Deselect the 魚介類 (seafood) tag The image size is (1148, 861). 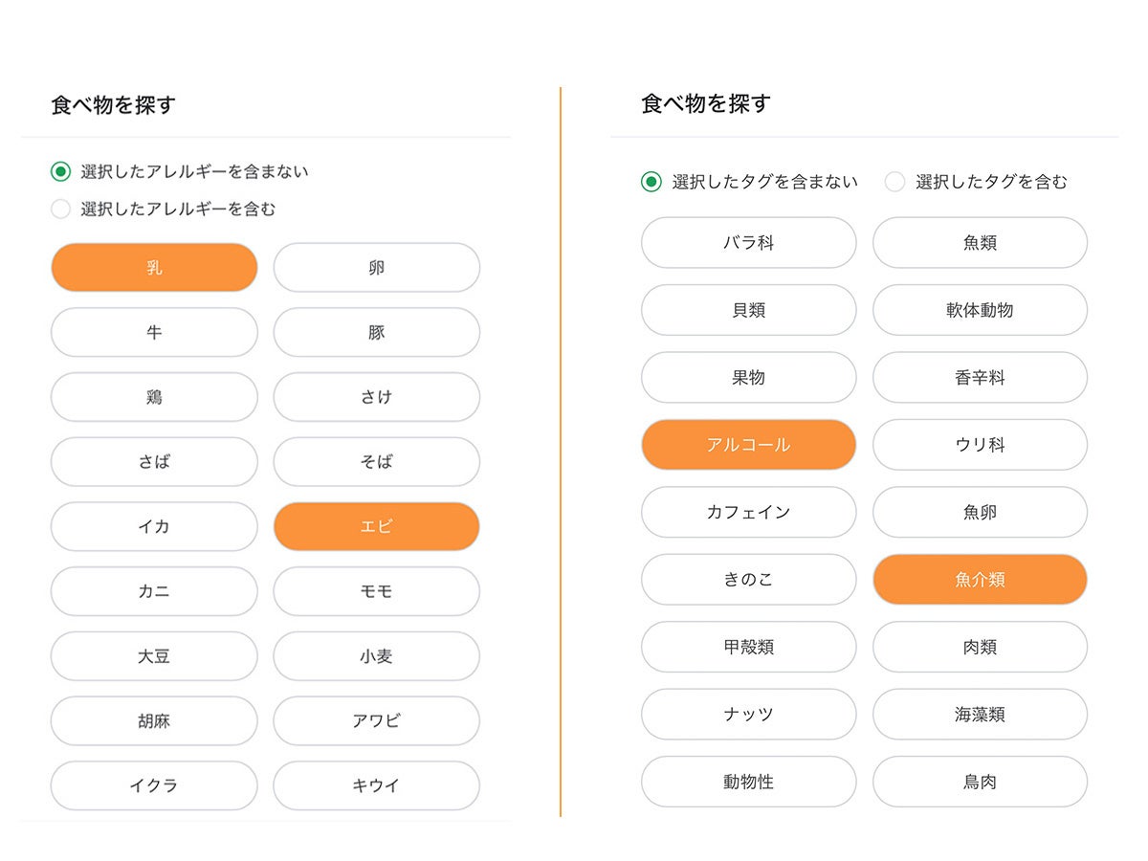pos(980,579)
